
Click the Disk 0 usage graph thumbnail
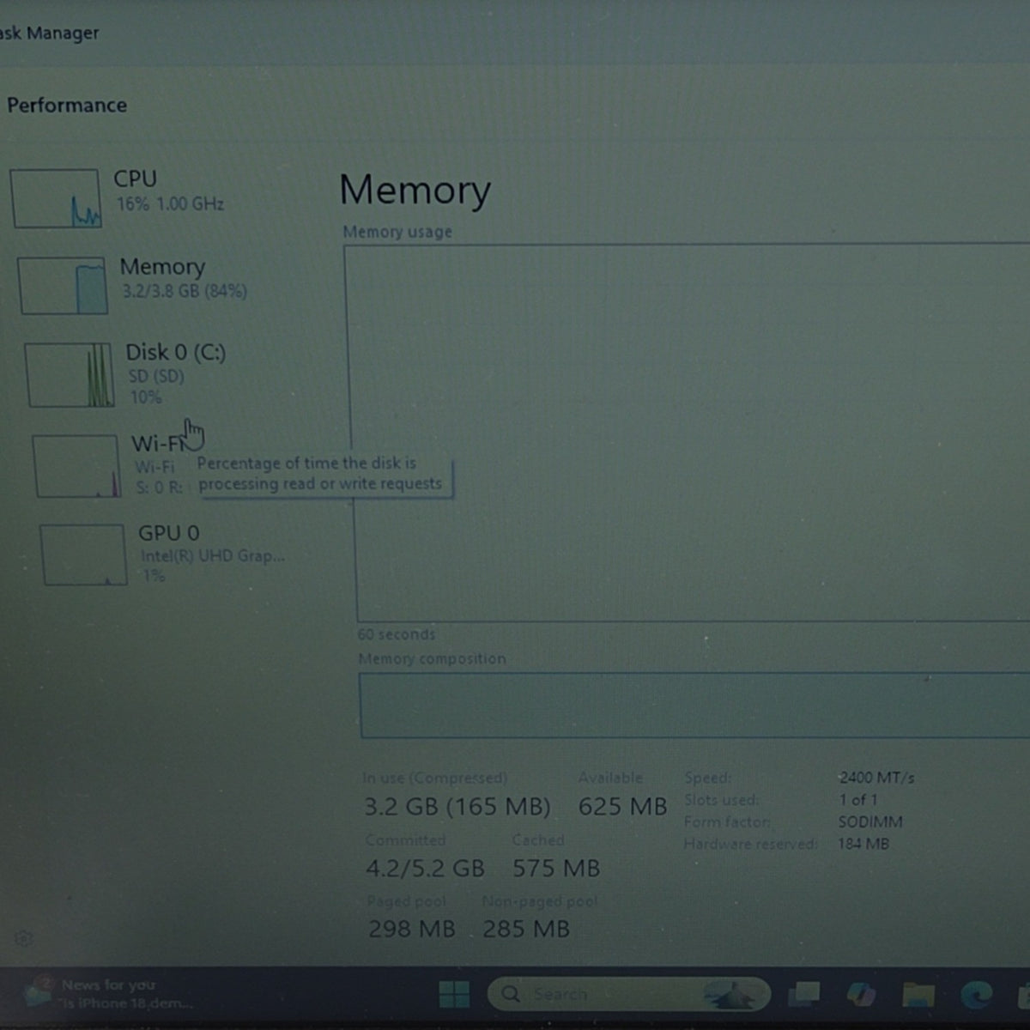coord(70,375)
